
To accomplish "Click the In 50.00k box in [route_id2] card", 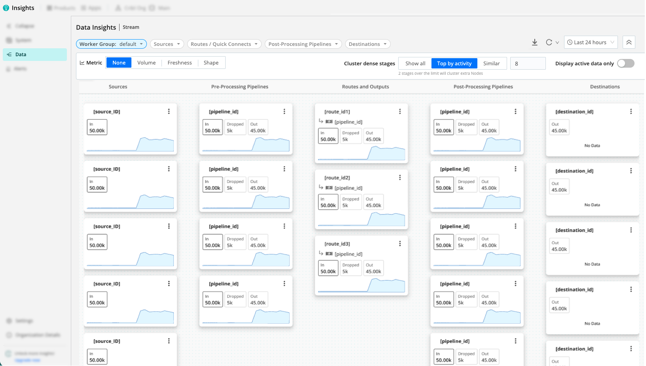I will [x=328, y=202].
